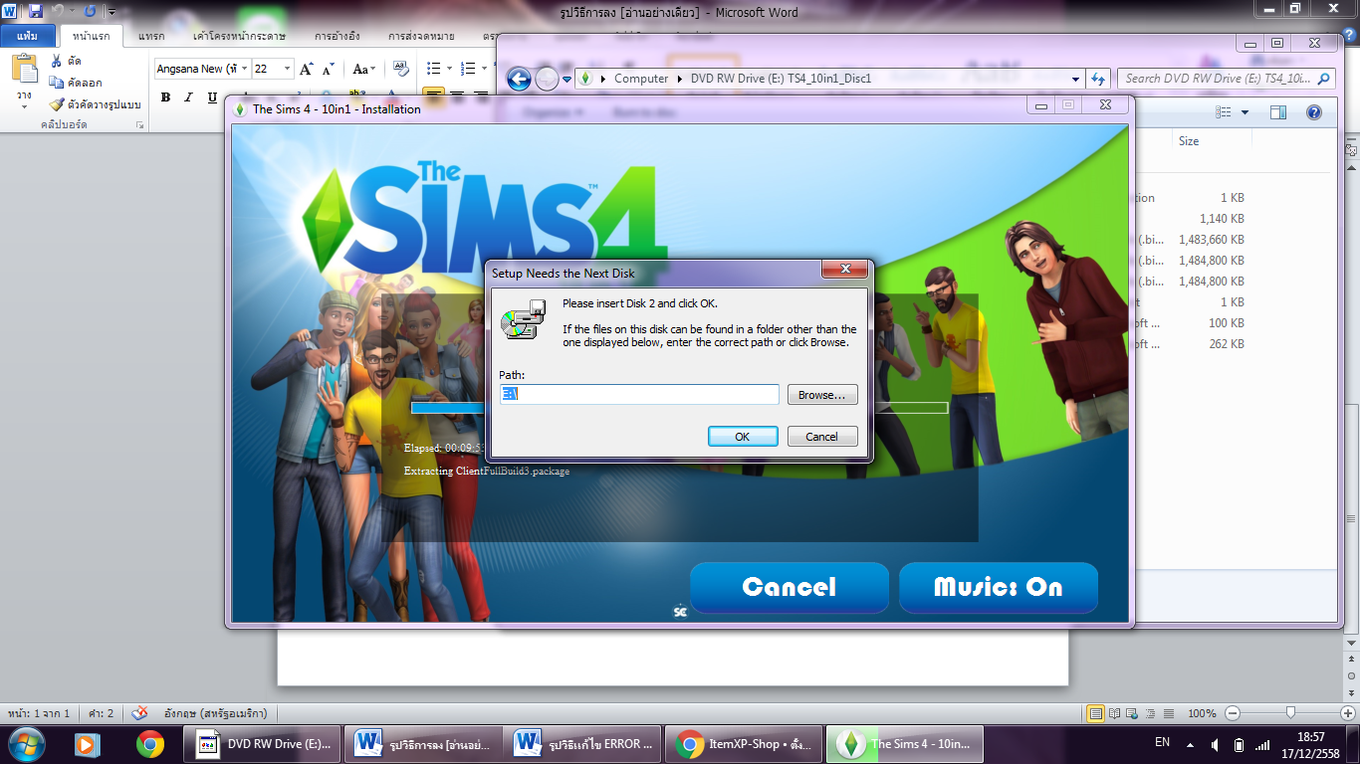This screenshot has width=1360, height=764.
Task: Open the font name dropdown showing Angsana New
Action: pos(245,69)
